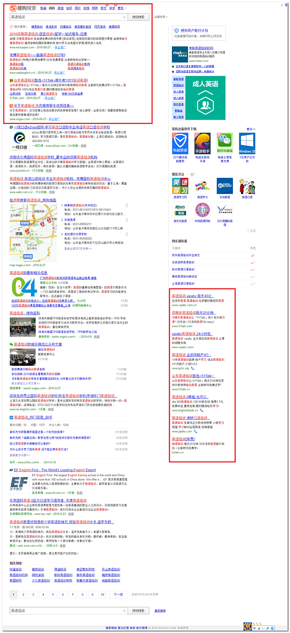This screenshot has width=290, height=633.
Task: Open the 英语培训 津桥口语培训 sidebar ad
Action: click(x=191, y=418)
